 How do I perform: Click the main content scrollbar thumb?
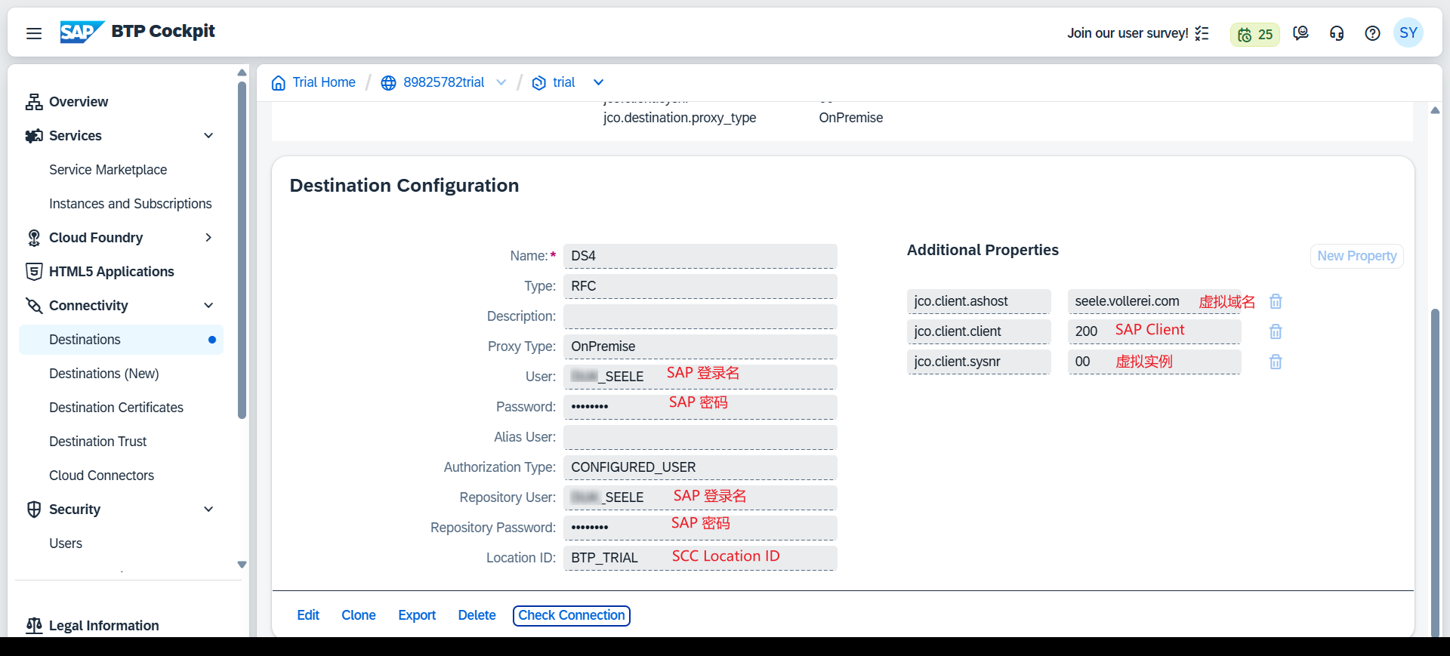[1435, 472]
